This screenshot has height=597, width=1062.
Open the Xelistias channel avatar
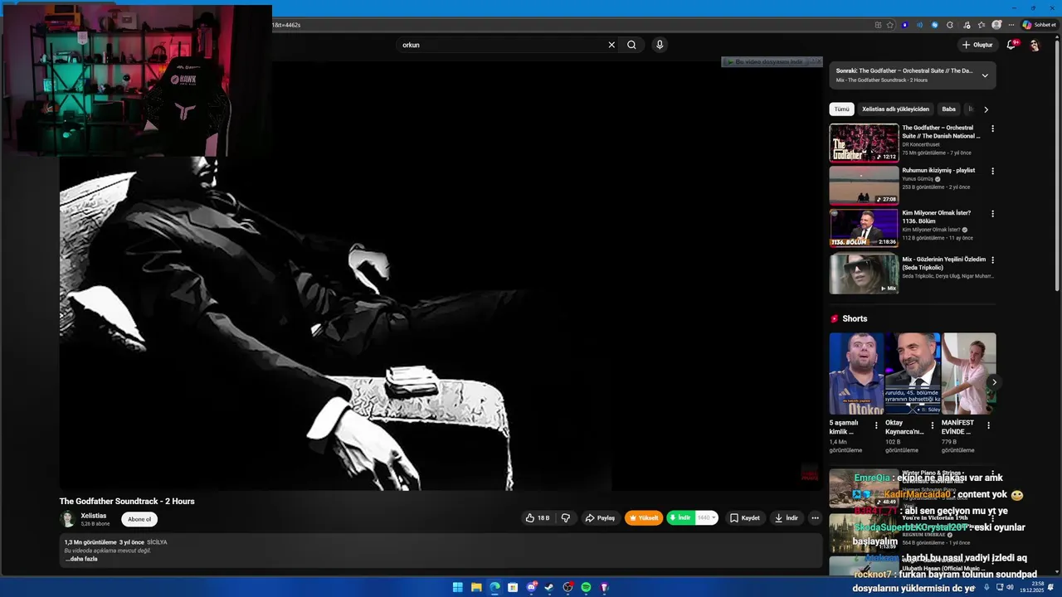click(x=67, y=519)
